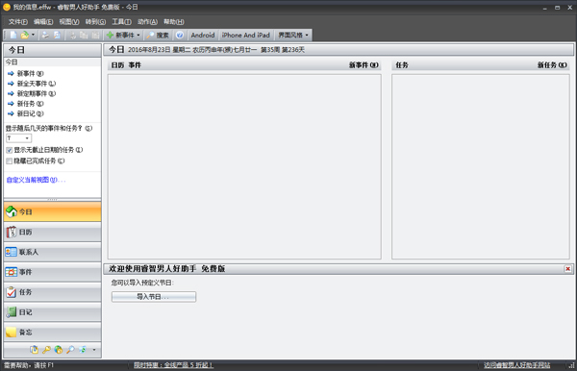Screen dimensions: 577x371
Task: Open the 文件(F) menu
Action: (18, 22)
